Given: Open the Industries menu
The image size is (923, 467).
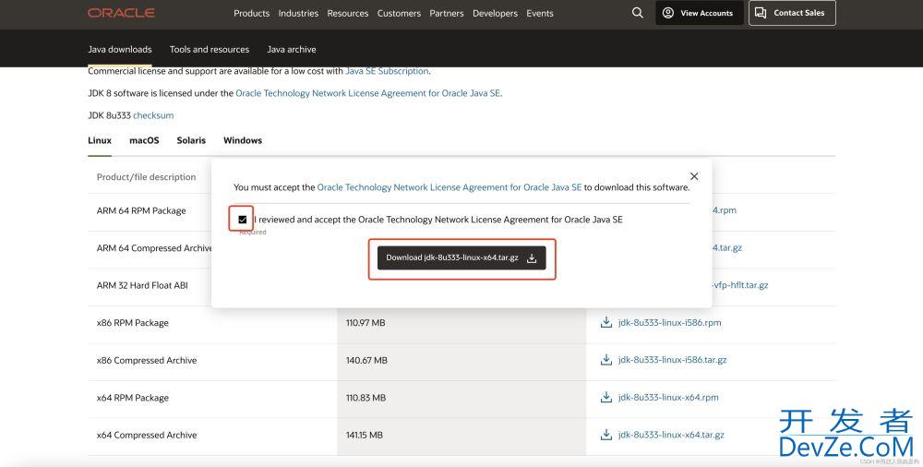Looking at the screenshot, I should click(x=298, y=13).
